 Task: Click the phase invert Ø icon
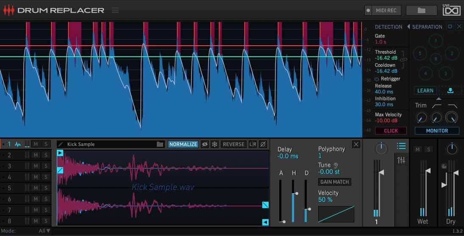pos(263,144)
